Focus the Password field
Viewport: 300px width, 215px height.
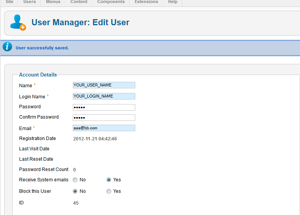[x=104, y=107]
